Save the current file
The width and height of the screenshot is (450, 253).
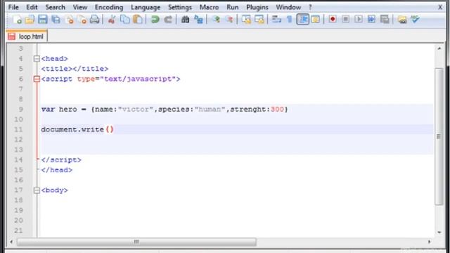pyautogui.click(x=43, y=19)
